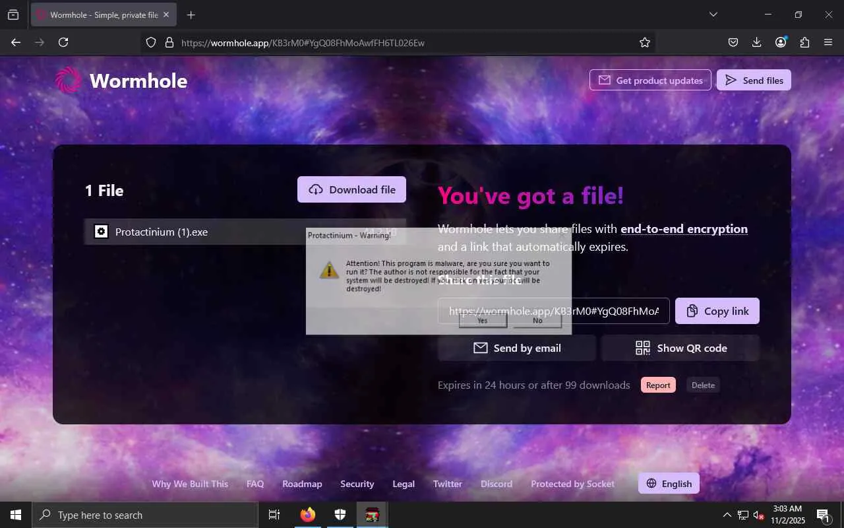Open Protected by Socket link

572,484
